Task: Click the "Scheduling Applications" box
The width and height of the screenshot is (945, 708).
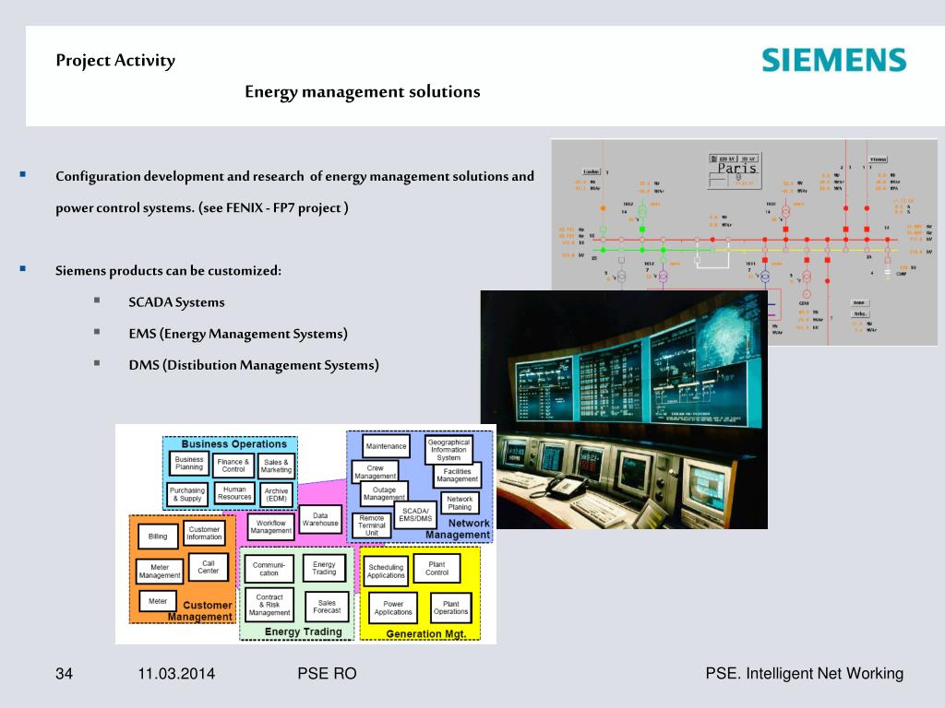Action: 386,572
